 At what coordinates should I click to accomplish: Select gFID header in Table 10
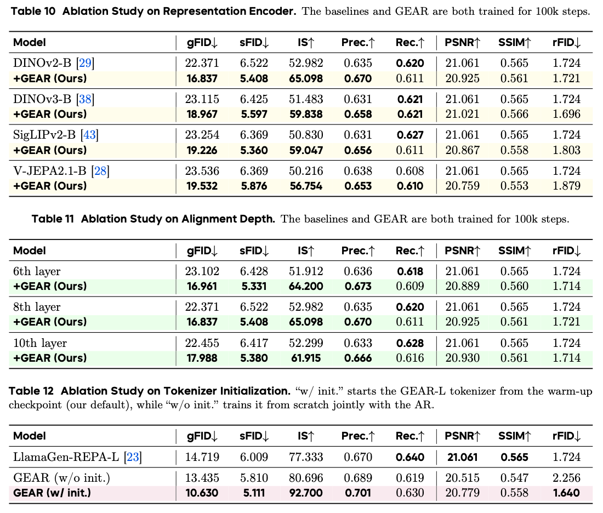202,42
